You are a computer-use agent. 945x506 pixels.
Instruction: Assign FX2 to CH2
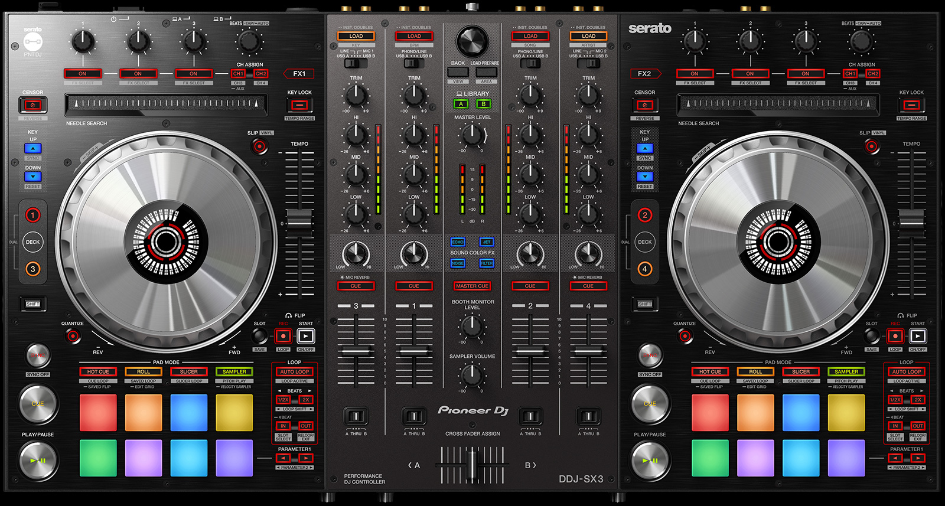pos(873,74)
